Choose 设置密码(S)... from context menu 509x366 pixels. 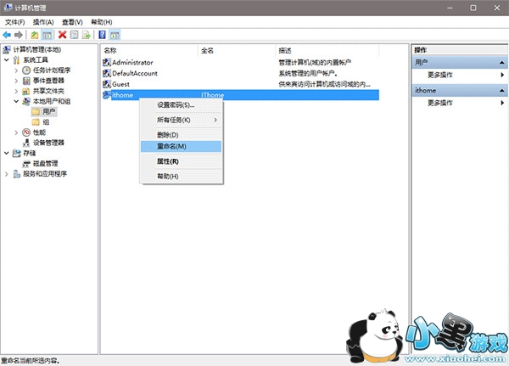(x=182, y=105)
